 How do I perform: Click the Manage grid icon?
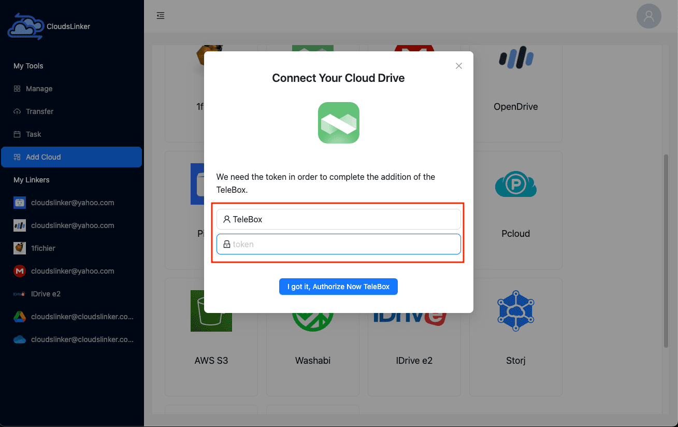(x=17, y=89)
